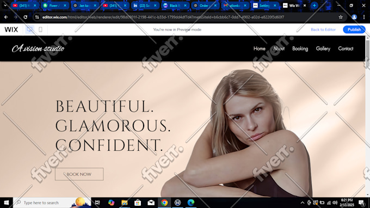This screenshot has height=208, width=370.
Task: Open site information icon in address bar
Action: [37, 17]
